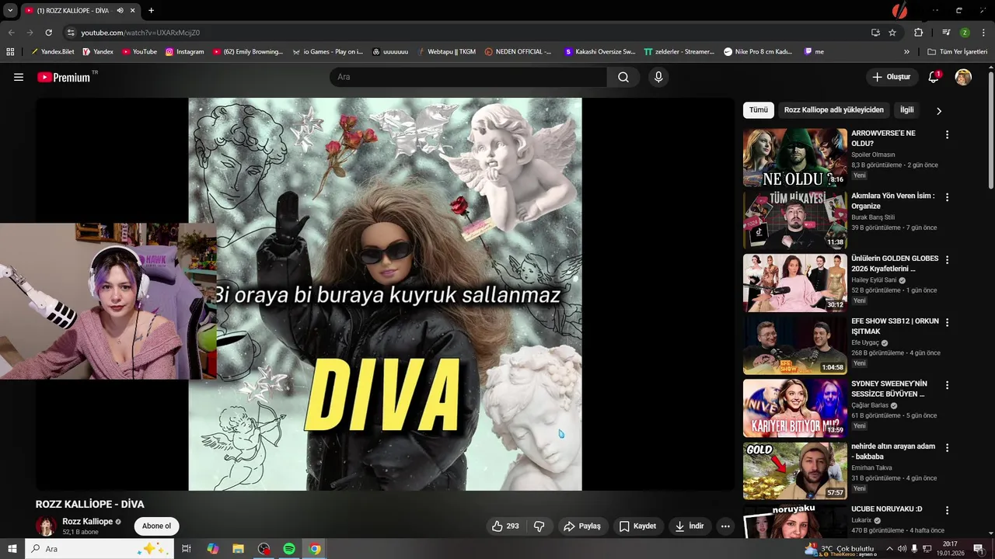This screenshot has height=559, width=995.
Task: Open options for EFE SHOW S3B12 video
Action: coord(947,322)
